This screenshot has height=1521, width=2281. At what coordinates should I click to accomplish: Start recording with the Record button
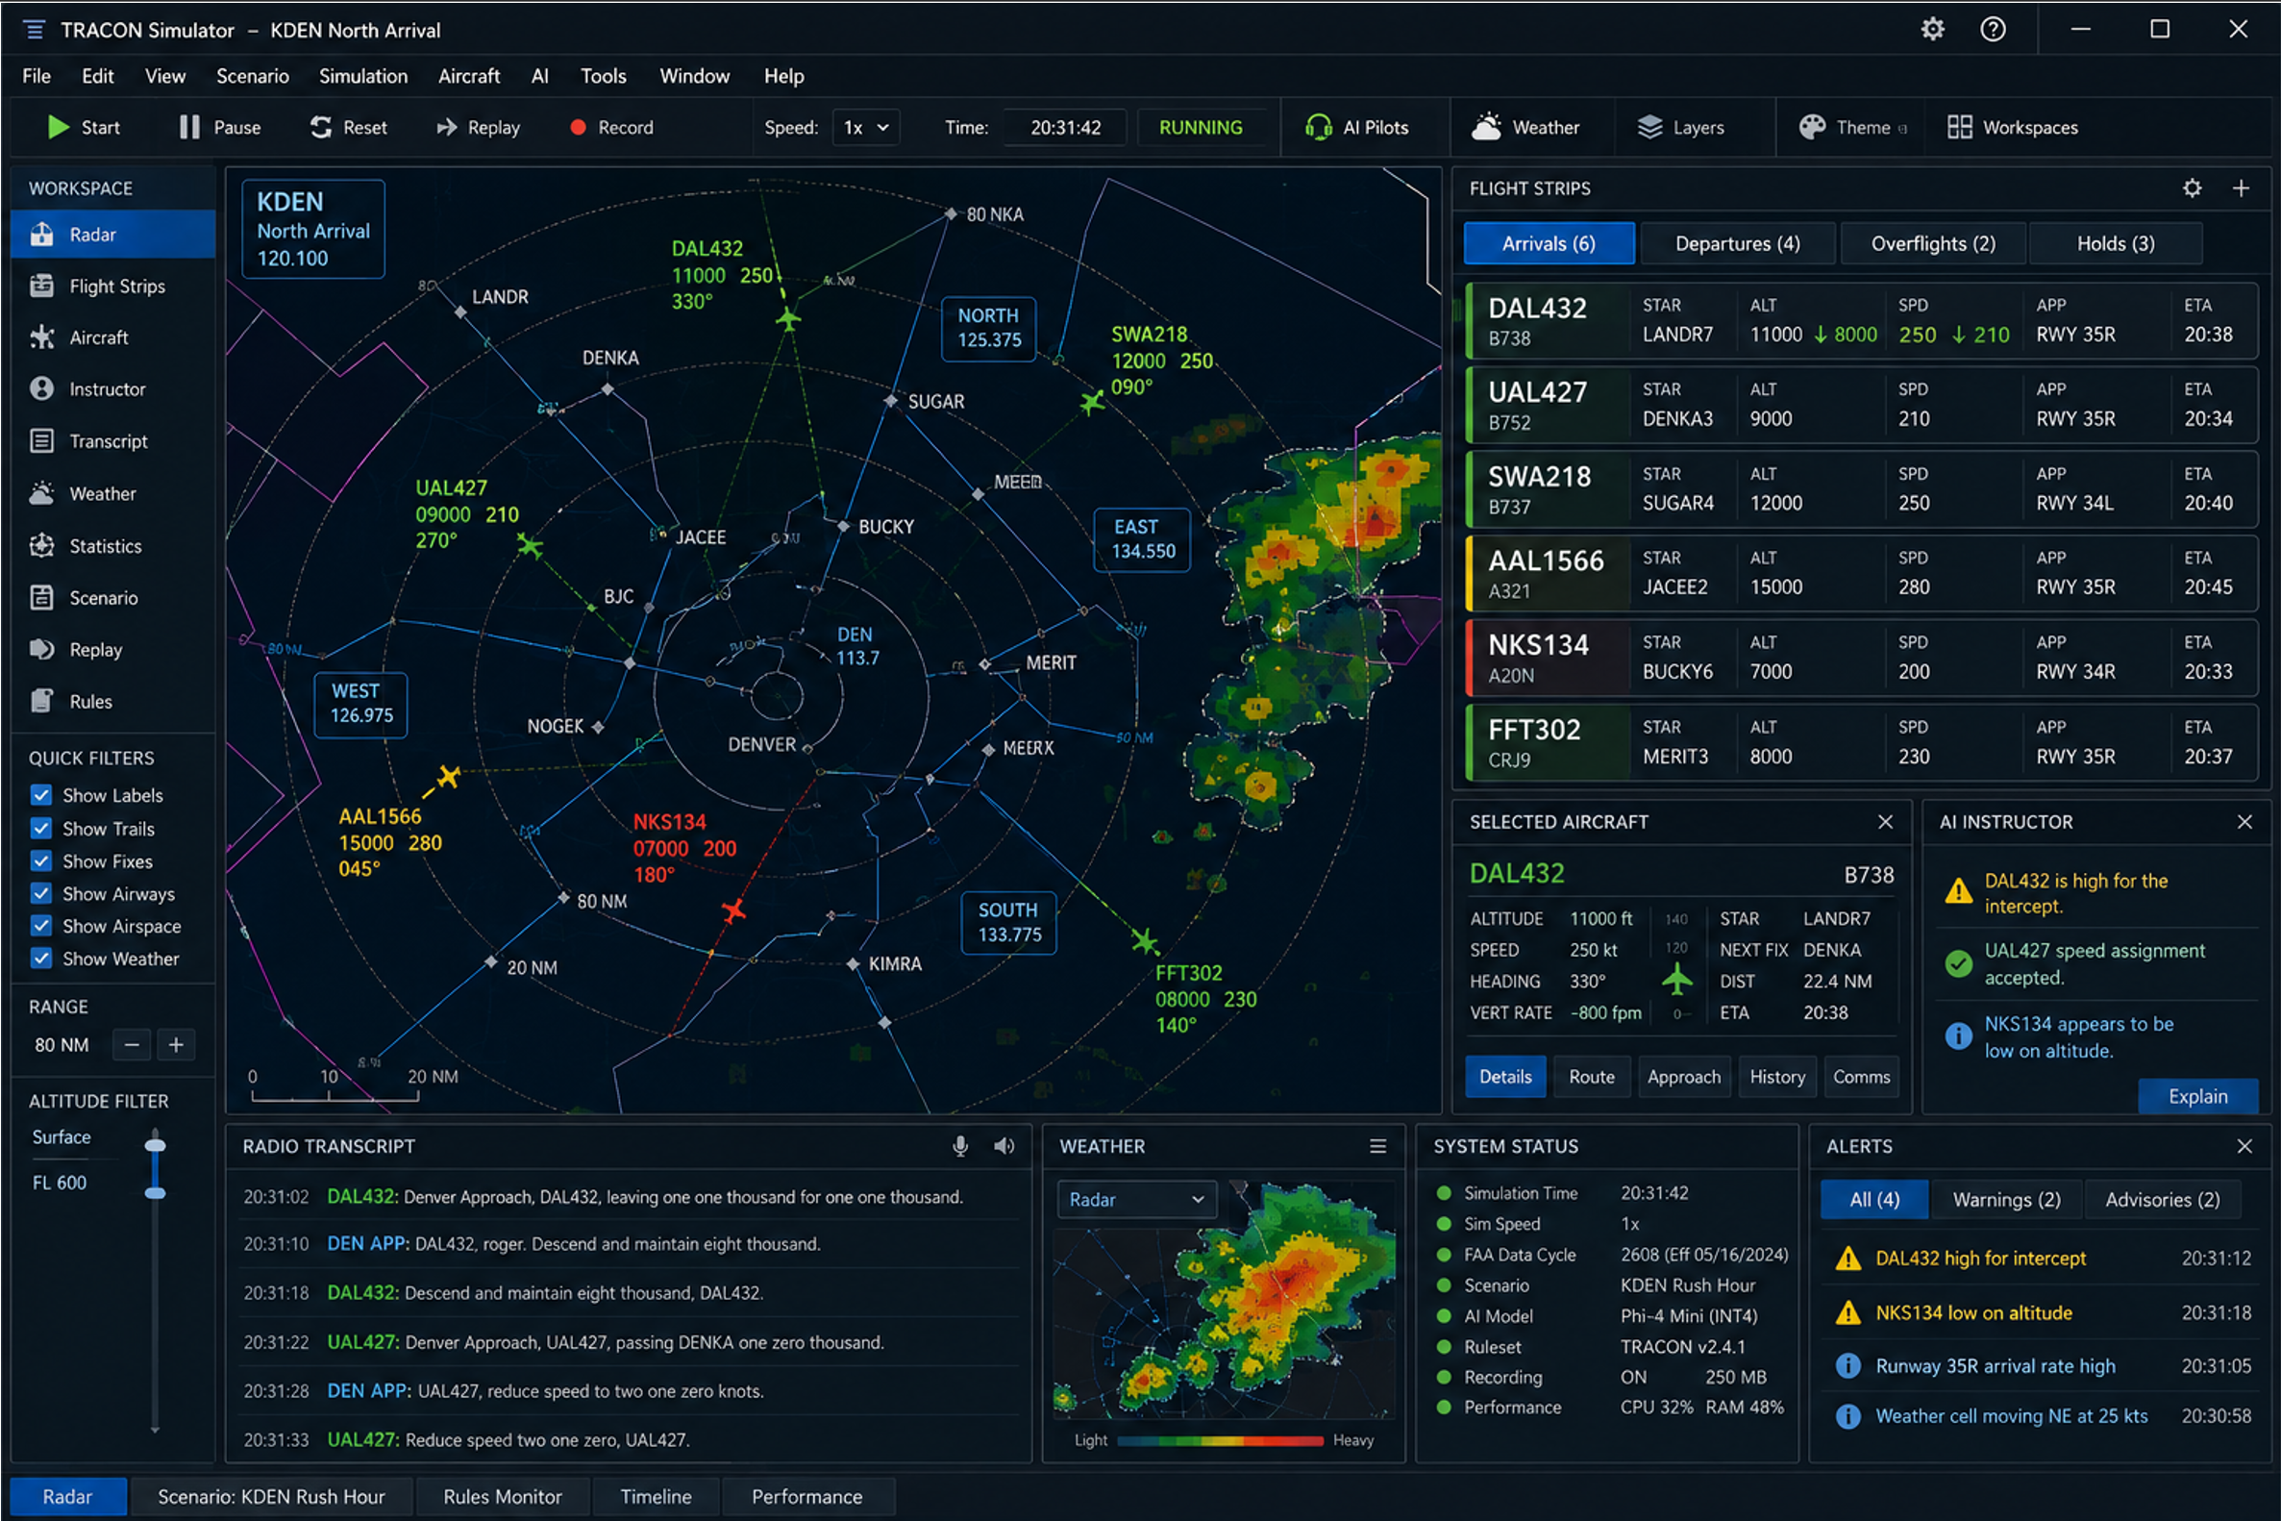pyautogui.click(x=612, y=127)
